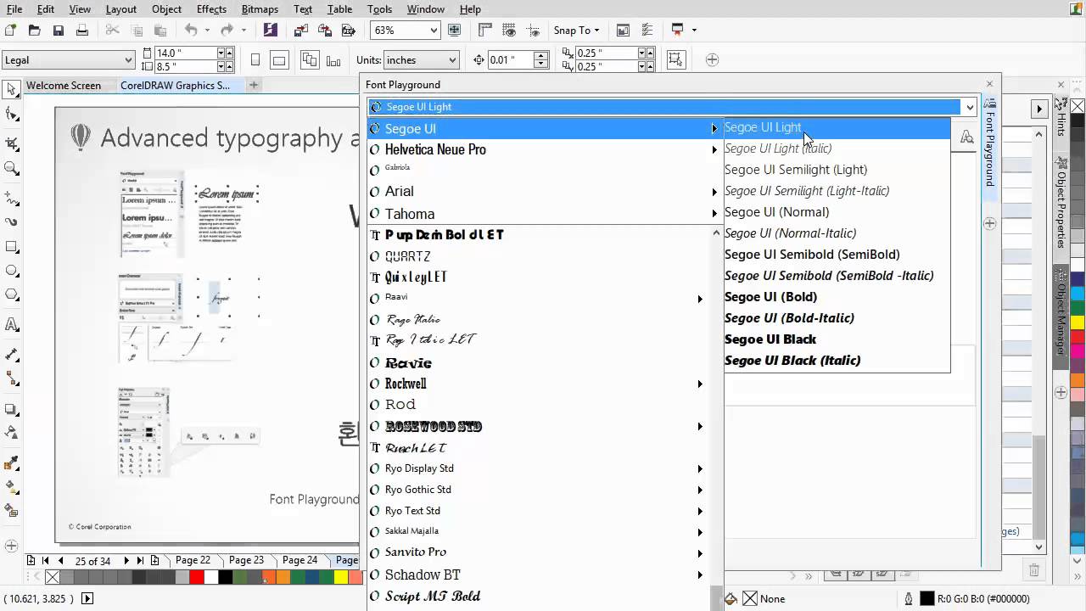Image resolution: width=1086 pixels, height=611 pixels.
Task: Select the Zoom tool in toolbox
Action: click(12, 168)
